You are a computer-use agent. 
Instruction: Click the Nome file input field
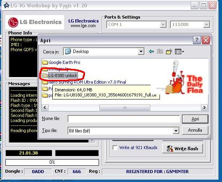pos(124,119)
